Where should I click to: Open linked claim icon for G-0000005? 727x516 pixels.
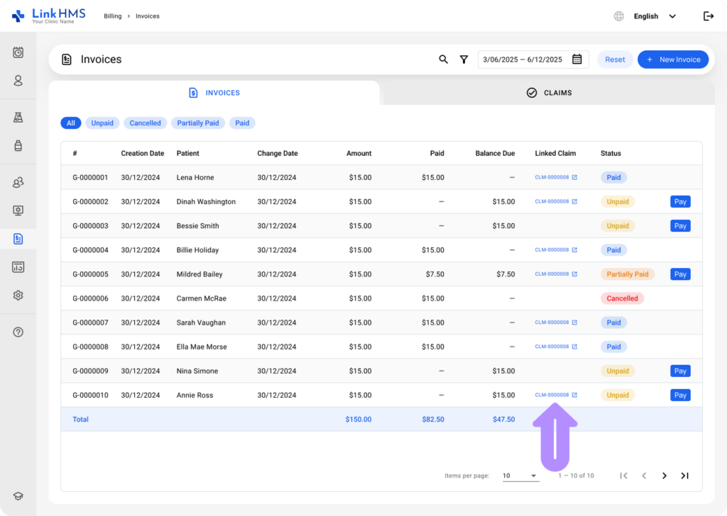tap(574, 274)
